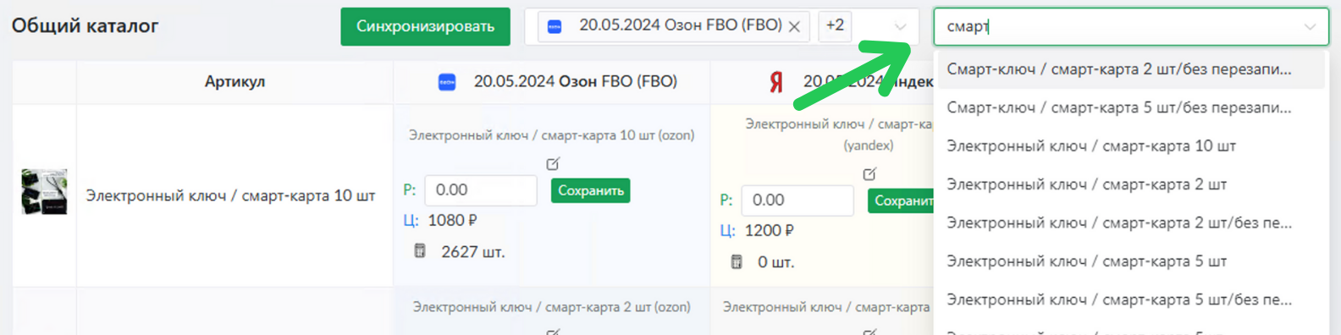Open the product thumbnail for смарт-карта 10 шт

44,191
